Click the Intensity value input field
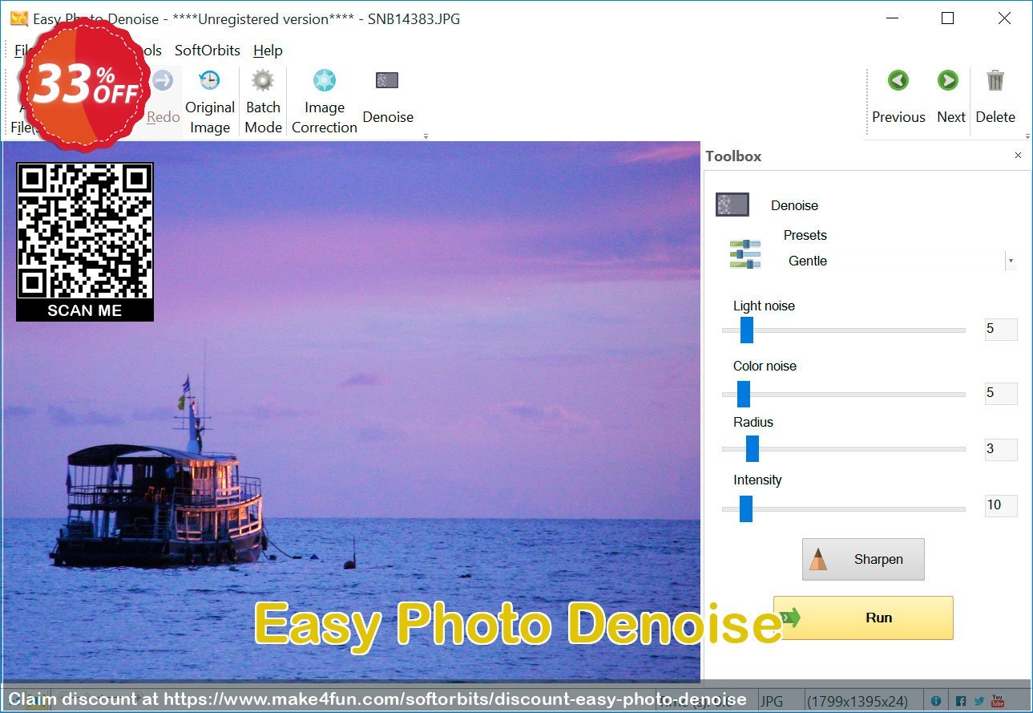 1000,505
